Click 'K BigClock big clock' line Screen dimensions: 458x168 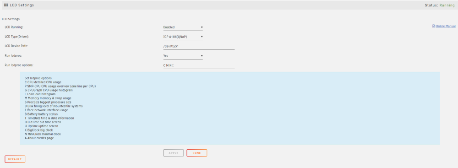pos(38,130)
